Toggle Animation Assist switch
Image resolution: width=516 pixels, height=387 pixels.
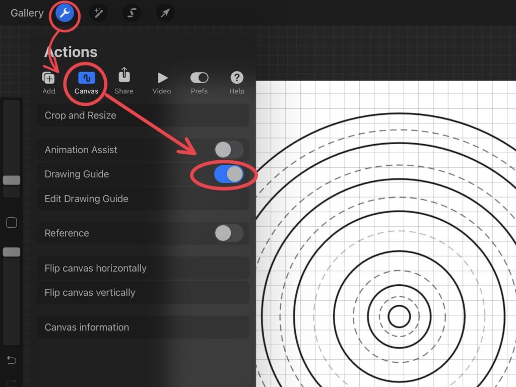tap(229, 150)
